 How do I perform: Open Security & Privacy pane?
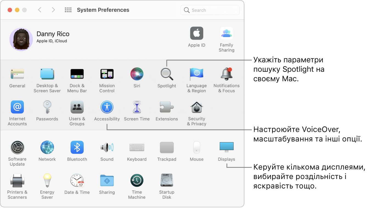[196, 107]
